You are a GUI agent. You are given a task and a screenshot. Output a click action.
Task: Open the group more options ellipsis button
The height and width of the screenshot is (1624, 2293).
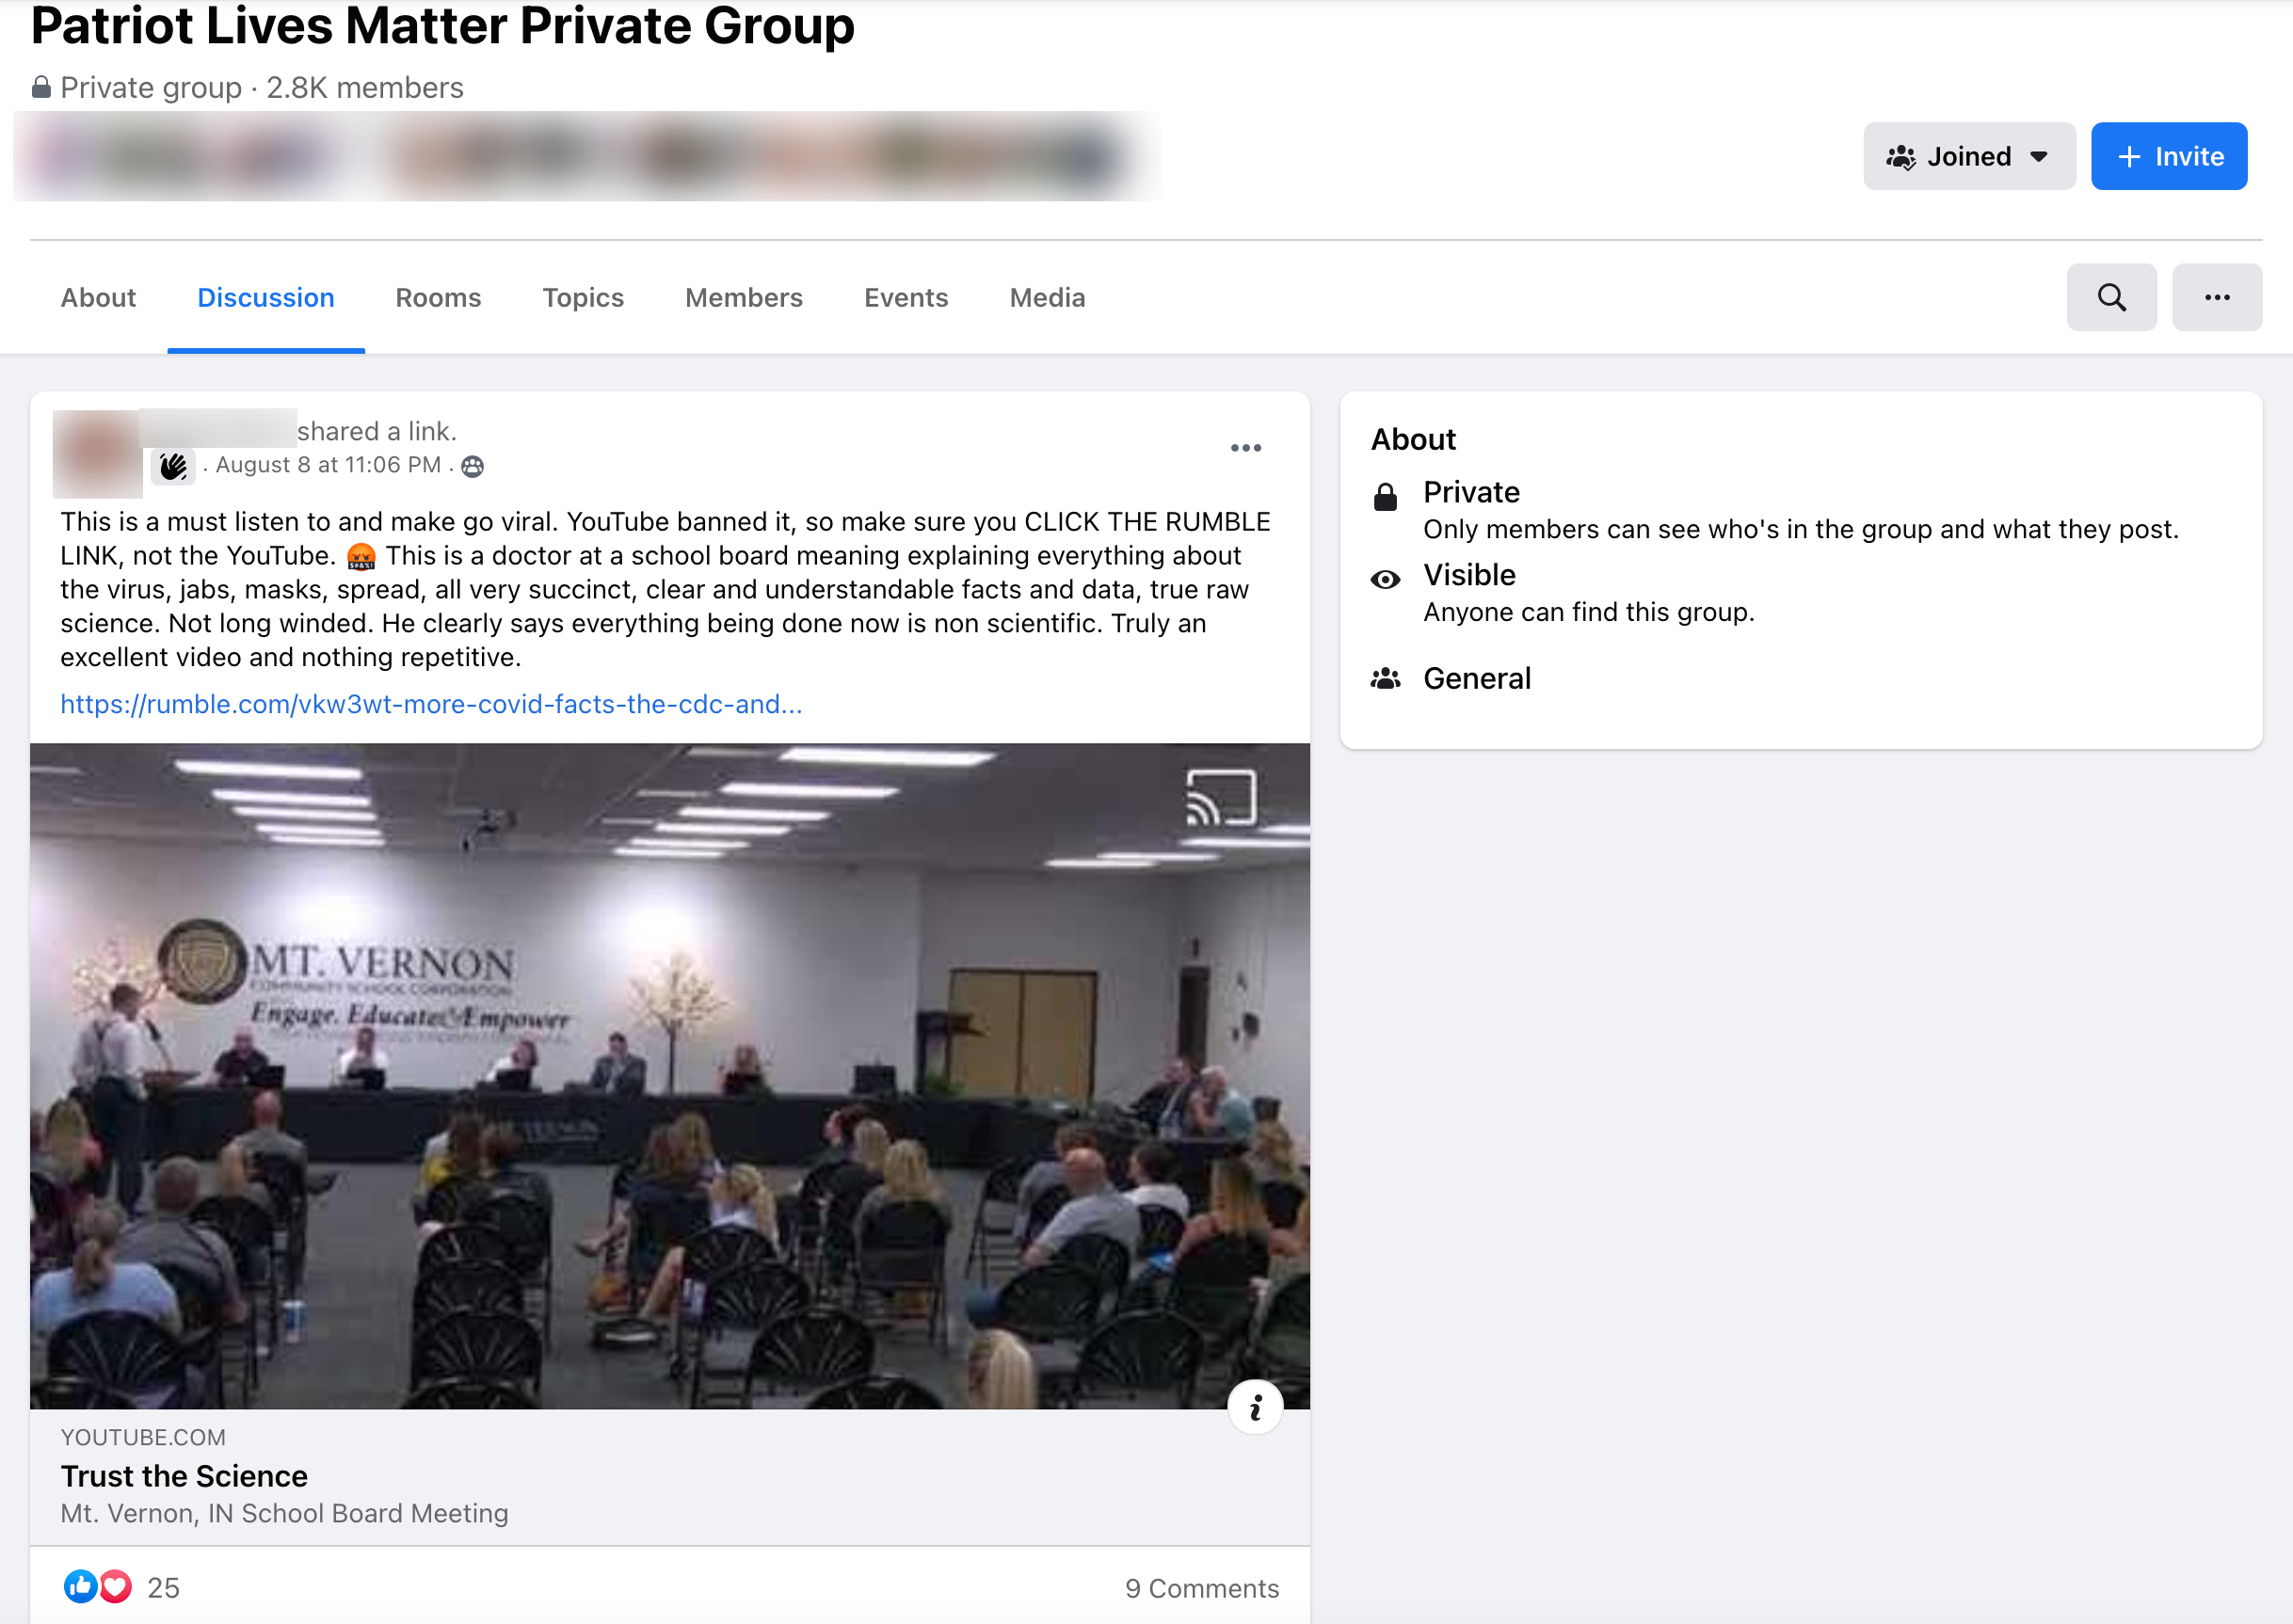tap(2217, 297)
